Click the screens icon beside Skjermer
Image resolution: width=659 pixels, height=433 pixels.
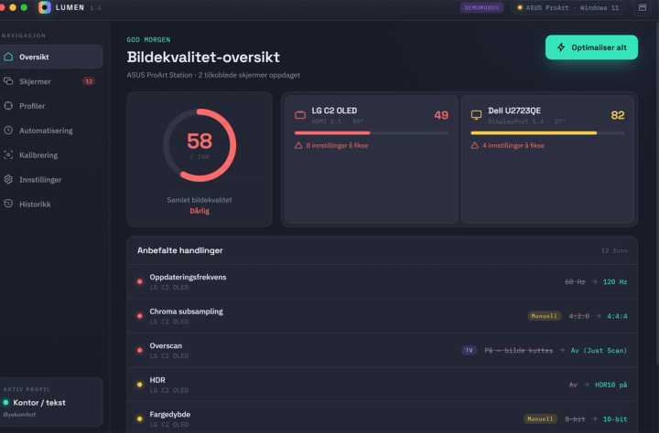coord(8,81)
